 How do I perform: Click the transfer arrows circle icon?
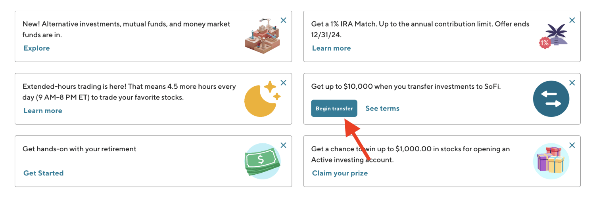click(x=551, y=99)
